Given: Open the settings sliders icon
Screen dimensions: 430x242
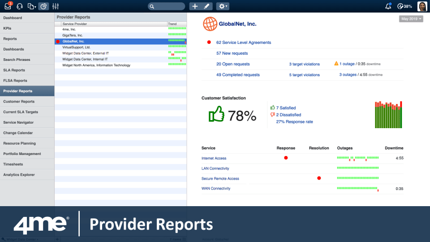Looking at the screenshot, I should click(56, 6).
